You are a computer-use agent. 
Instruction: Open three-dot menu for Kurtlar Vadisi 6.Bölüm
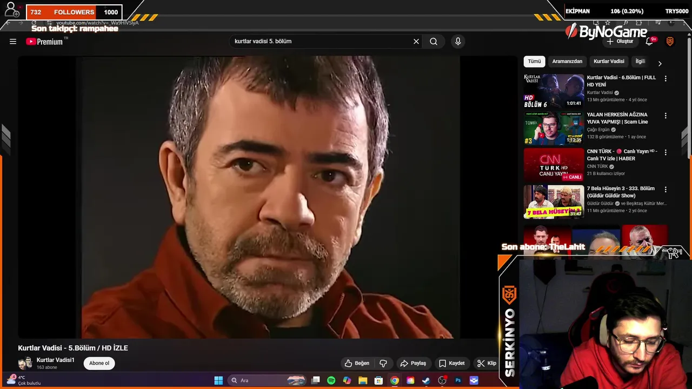(666, 79)
